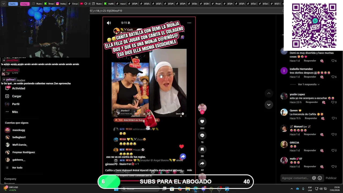Open Microsoft Edge from the taskbar
Viewport: 343px width, 193px height.
(196, 189)
